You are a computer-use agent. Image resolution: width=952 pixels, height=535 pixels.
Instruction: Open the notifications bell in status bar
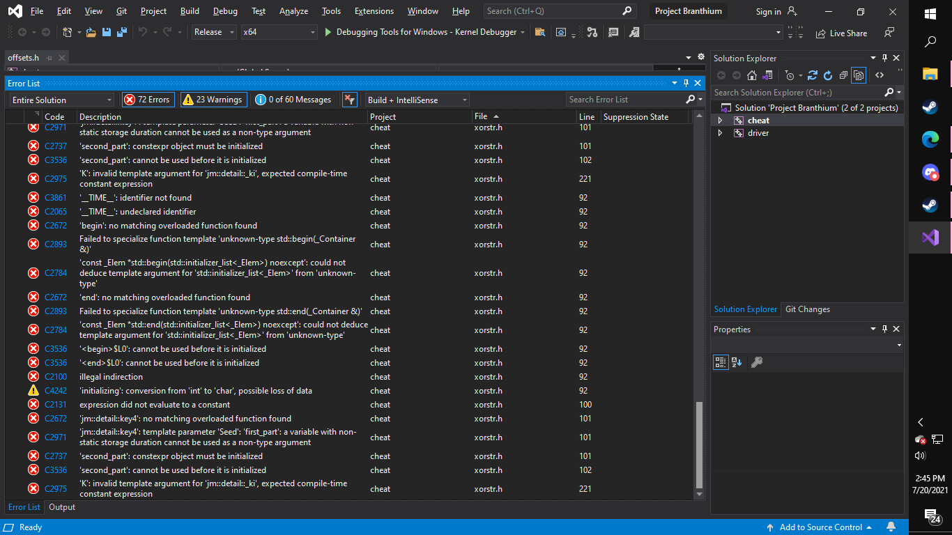tap(891, 527)
